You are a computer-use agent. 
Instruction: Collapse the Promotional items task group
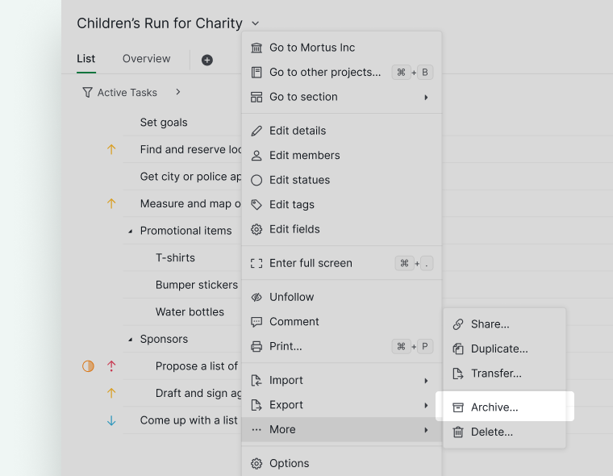(131, 232)
